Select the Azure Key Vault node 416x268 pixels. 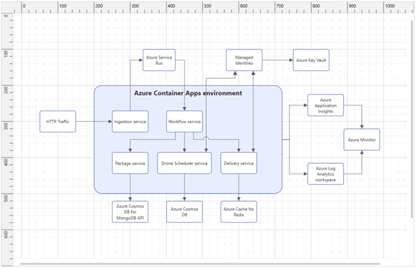(311, 60)
